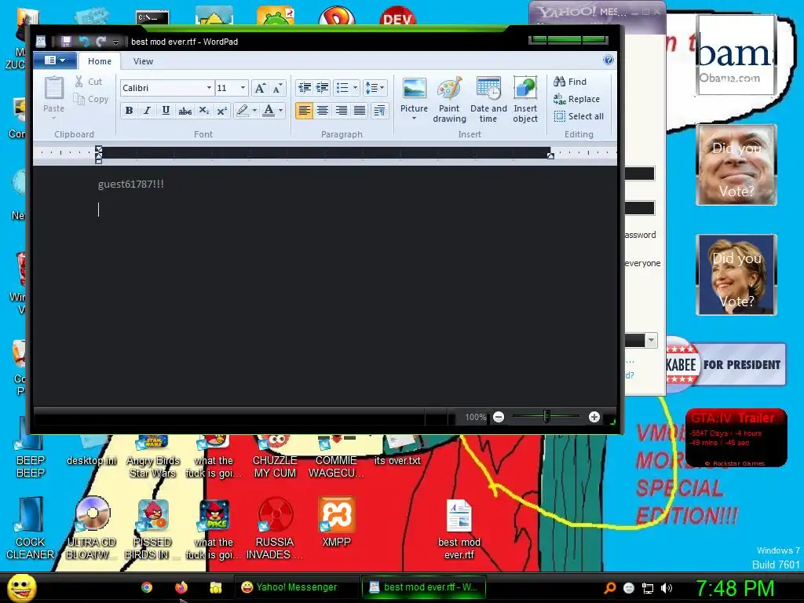The width and height of the screenshot is (804, 603).
Task: Save the document from quick access toolbar
Action: pos(66,42)
